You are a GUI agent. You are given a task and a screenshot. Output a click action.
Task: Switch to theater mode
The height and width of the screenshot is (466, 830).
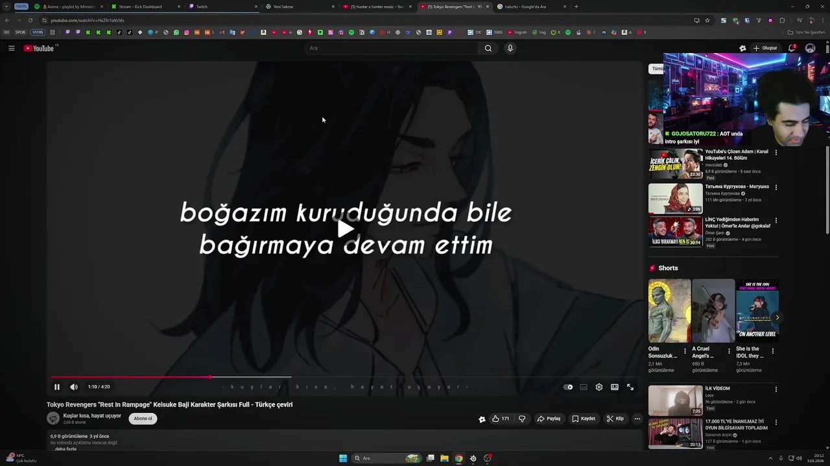(x=615, y=387)
